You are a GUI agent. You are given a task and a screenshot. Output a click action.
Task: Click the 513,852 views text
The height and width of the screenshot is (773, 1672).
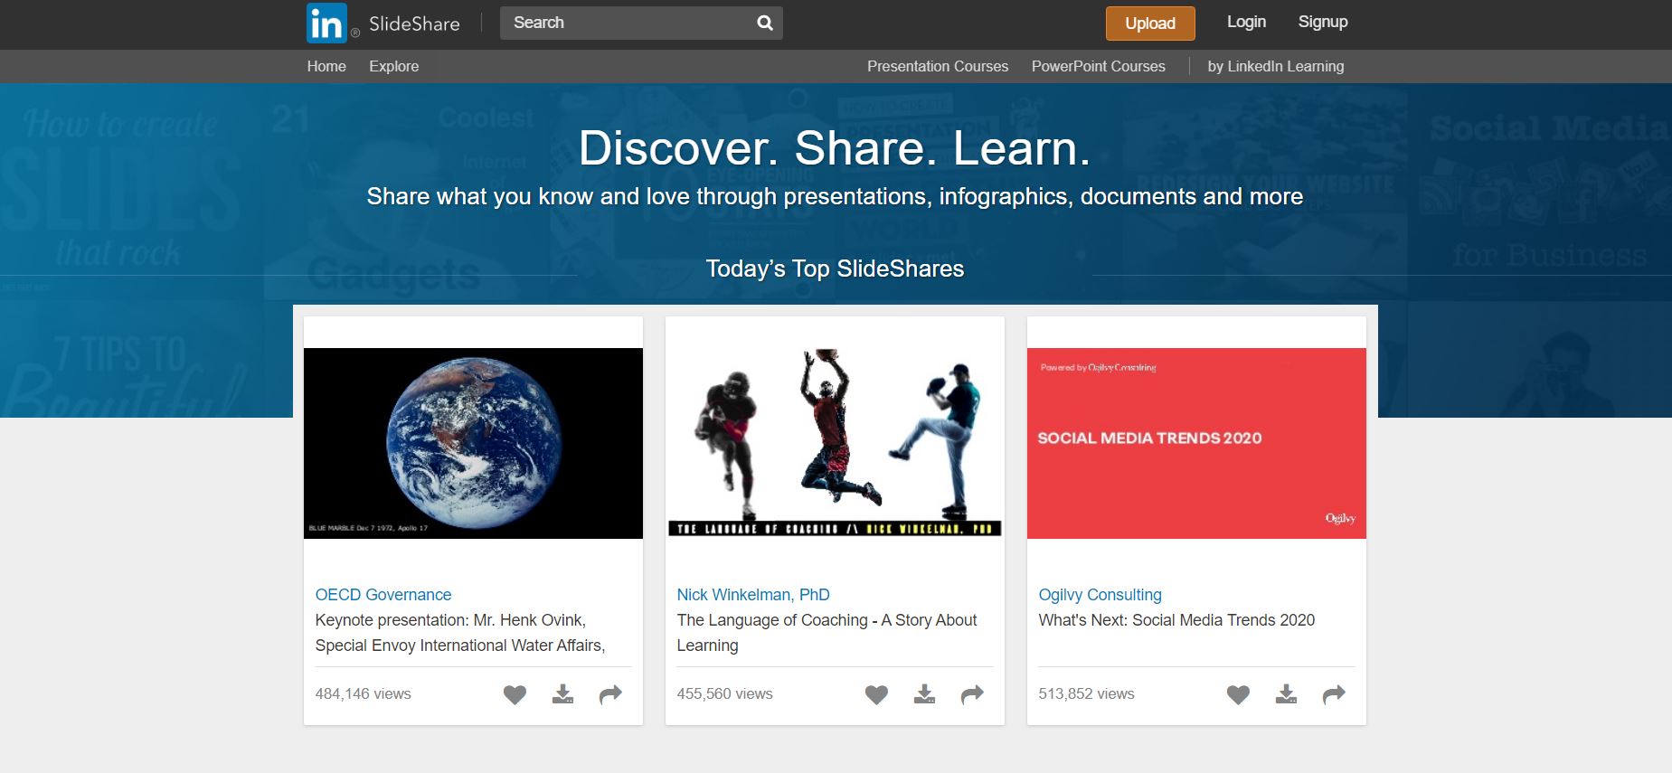[1086, 693]
